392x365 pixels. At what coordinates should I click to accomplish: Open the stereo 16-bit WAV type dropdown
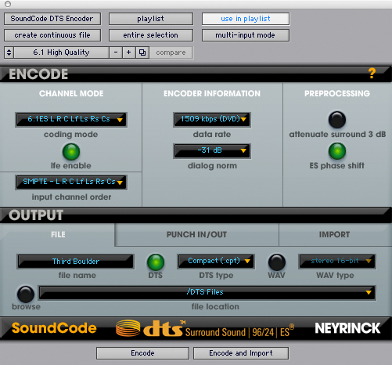pyautogui.click(x=337, y=262)
